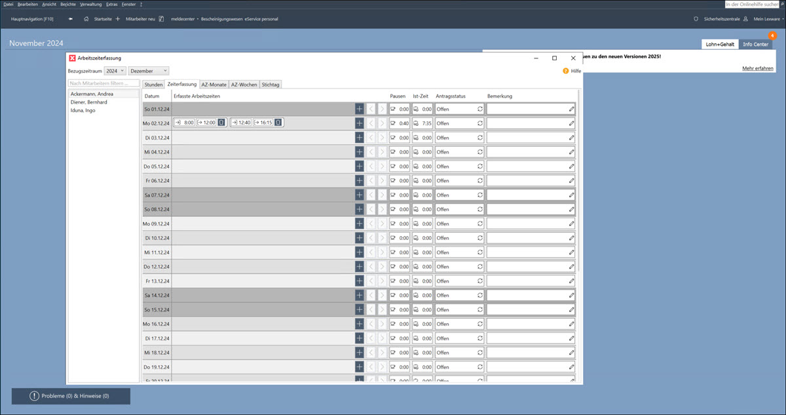Screen dimensions: 786x415
Task: Open Hauptnavigation [F10]
Action: point(32,19)
